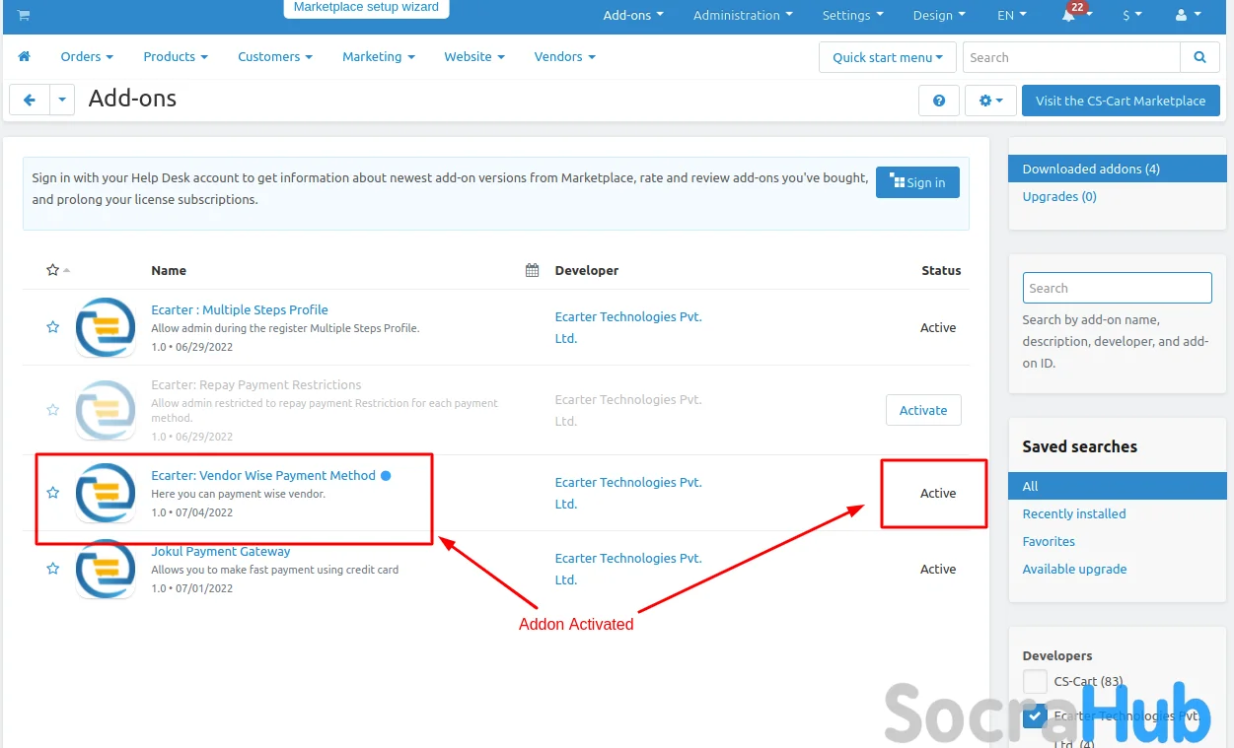Open the notifications bell icon
The width and height of the screenshot is (1234, 748).
[x=1068, y=16]
